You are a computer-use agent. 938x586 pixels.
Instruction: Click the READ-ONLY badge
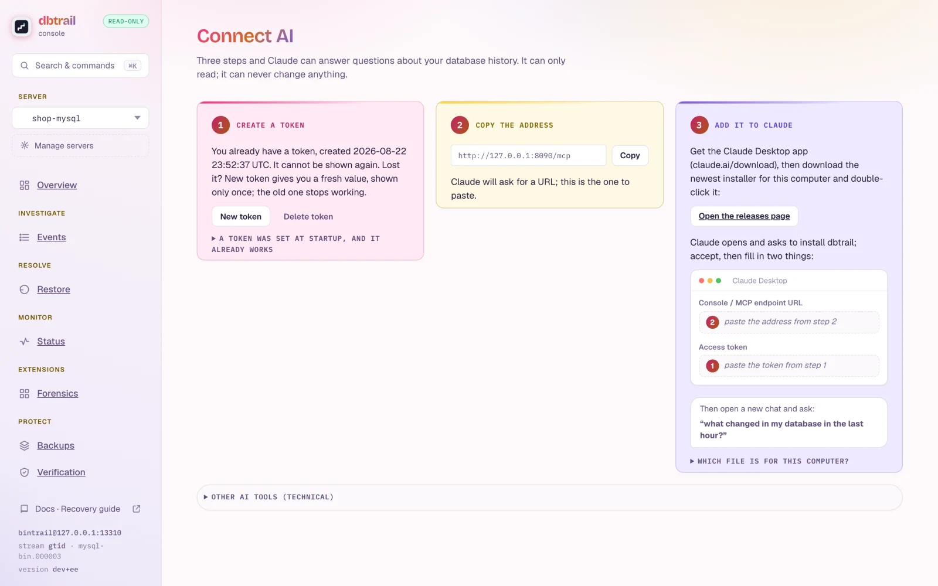click(126, 21)
